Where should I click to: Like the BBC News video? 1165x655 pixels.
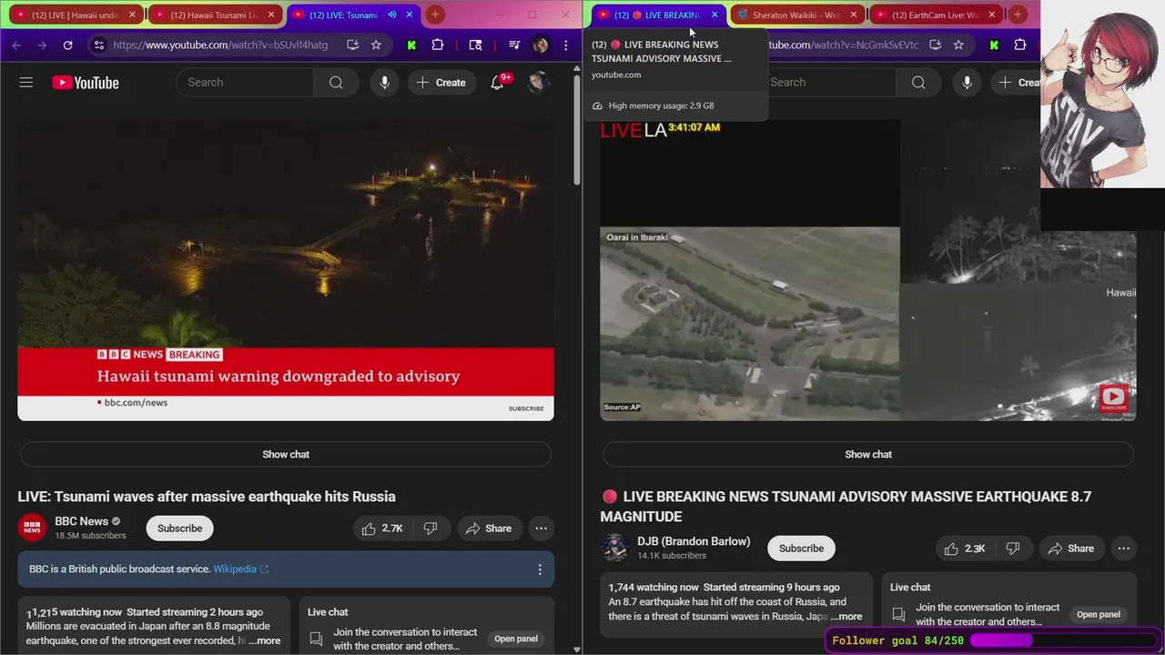click(x=383, y=529)
